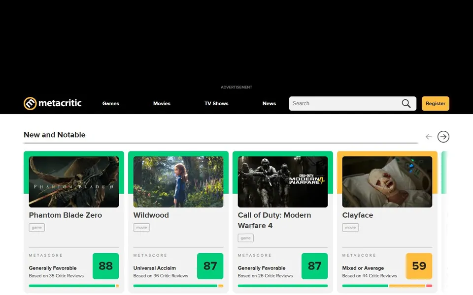Image resolution: width=473 pixels, height=295 pixels.
Task: Click the Register button
Action: point(435,104)
